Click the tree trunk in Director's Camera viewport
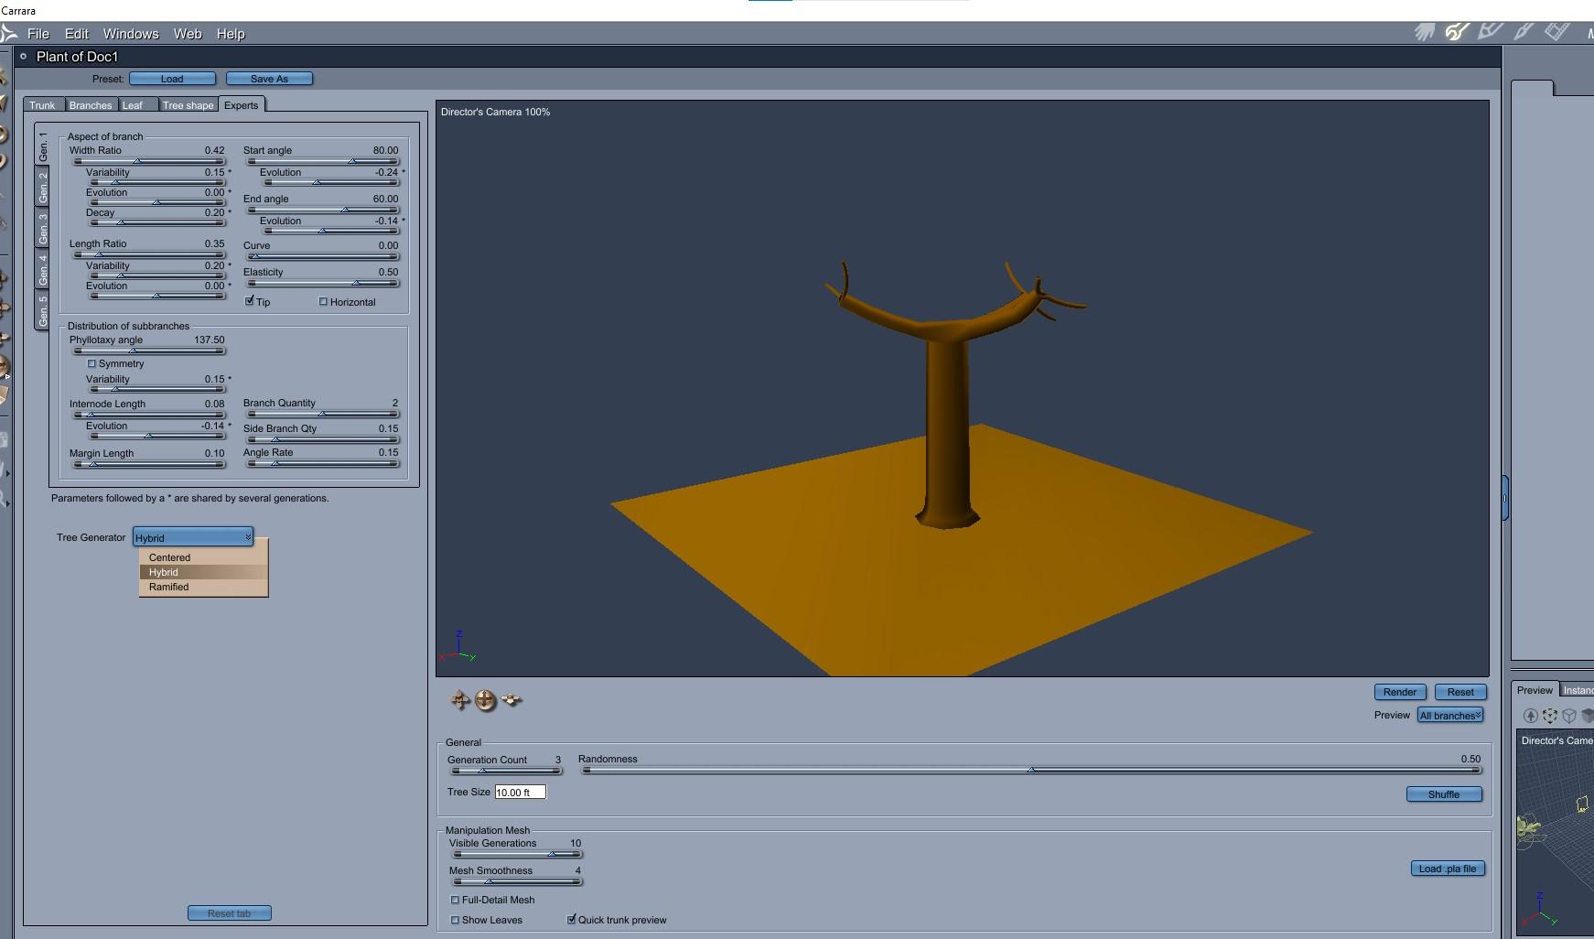1594x939 pixels. click(948, 430)
